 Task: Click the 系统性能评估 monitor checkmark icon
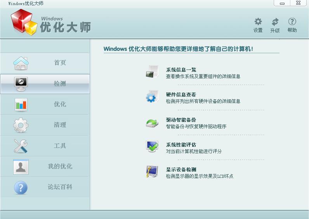pos(152,146)
